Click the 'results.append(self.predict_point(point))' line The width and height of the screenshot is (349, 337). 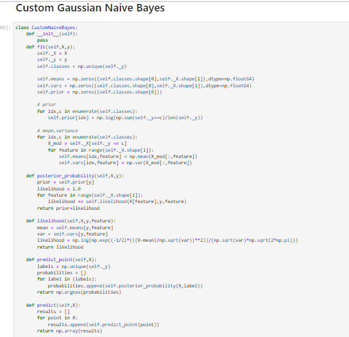pos(103,325)
